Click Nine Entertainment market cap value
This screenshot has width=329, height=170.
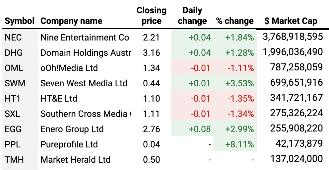pyautogui.click(x=293, y=37)
